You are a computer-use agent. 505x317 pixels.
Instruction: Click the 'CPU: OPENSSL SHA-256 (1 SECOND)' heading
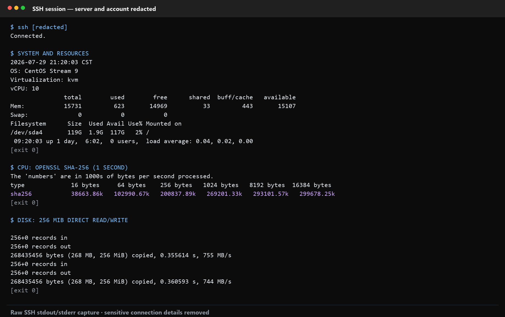73,168
